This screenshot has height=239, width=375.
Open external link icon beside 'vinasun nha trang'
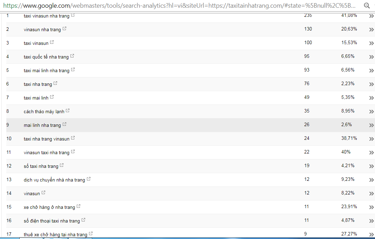point(64,28)
